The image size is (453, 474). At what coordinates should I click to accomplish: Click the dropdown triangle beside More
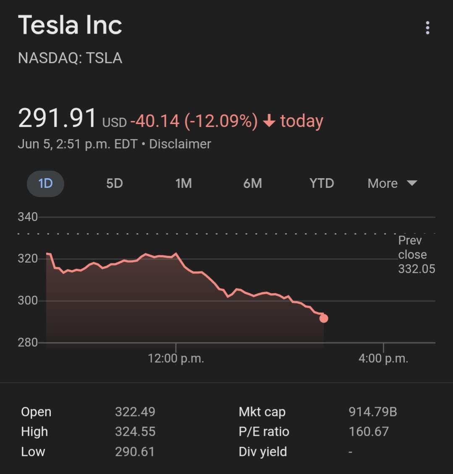point(412,183)
